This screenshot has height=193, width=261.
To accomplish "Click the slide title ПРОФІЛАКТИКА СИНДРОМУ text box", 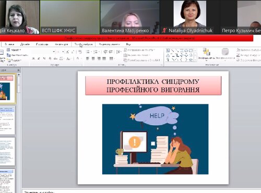I will click(153, 86).
